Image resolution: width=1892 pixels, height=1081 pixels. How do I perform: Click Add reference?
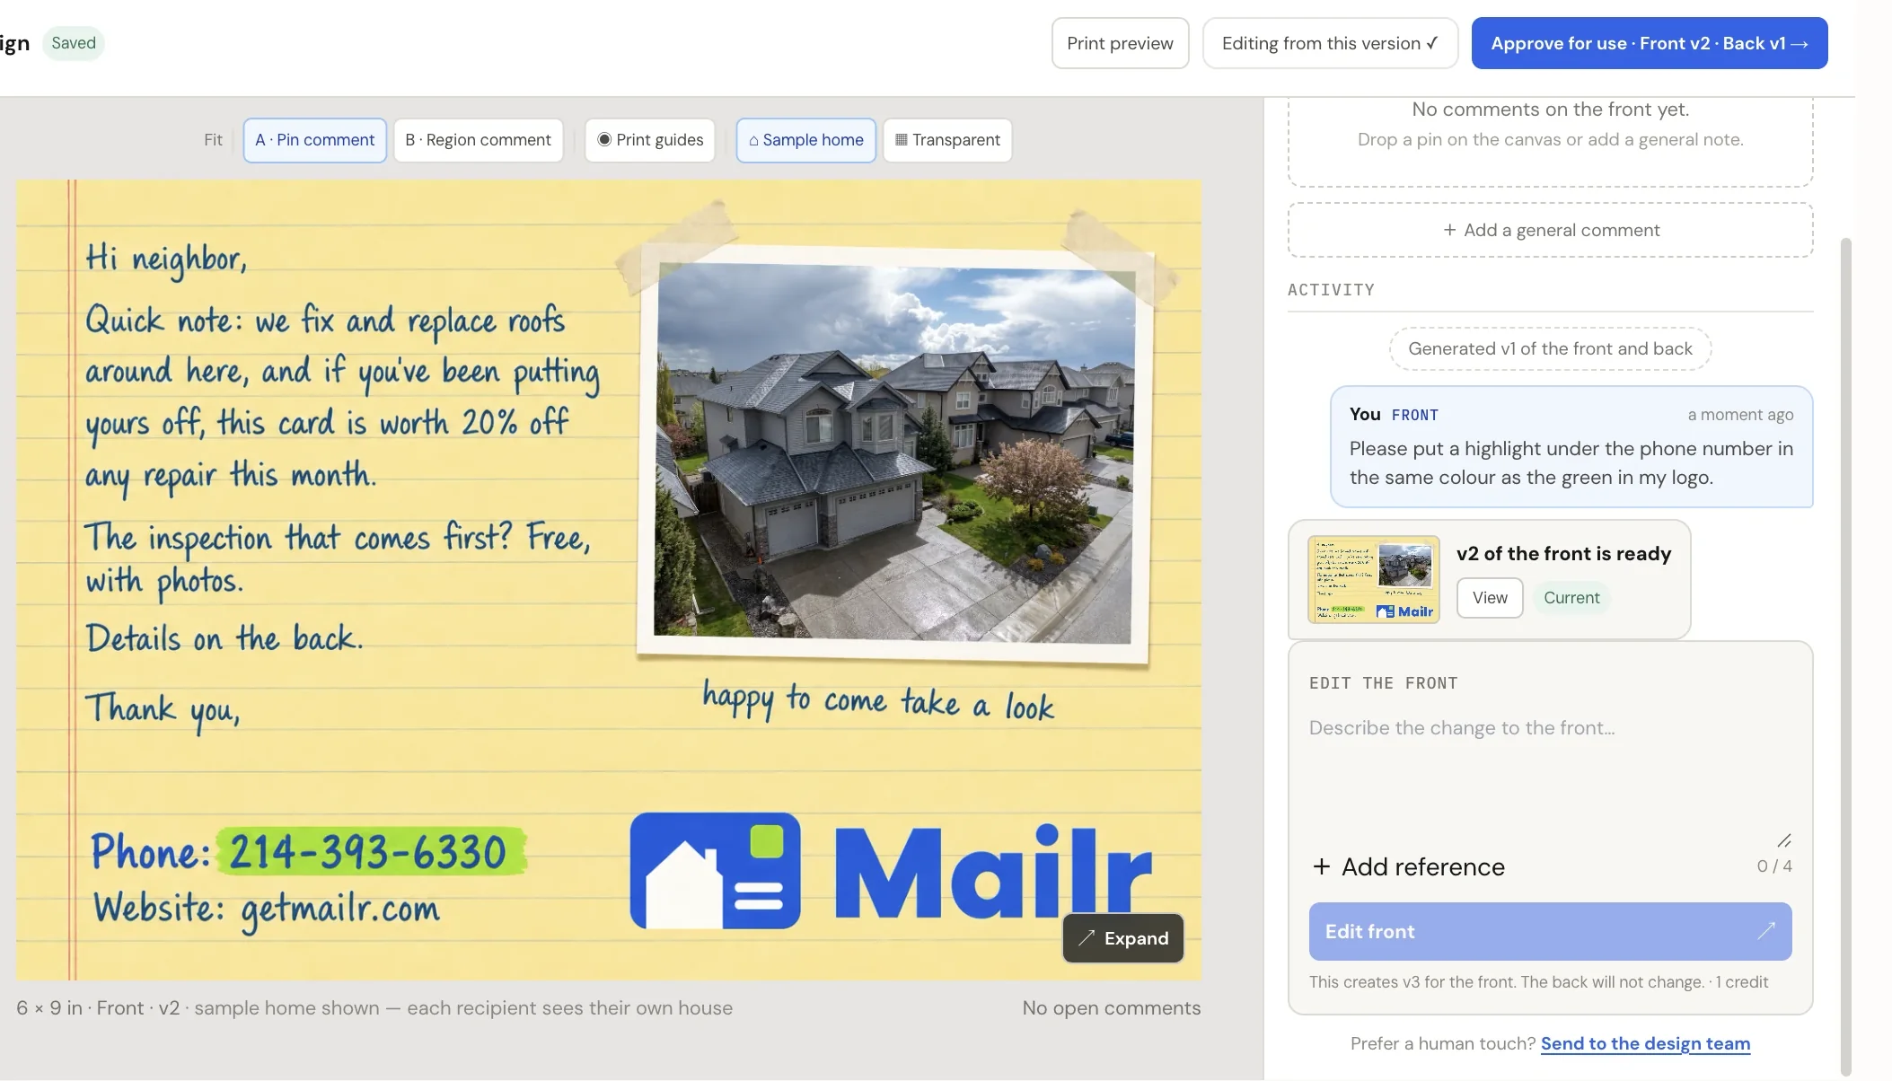(x=1408, y=866)
